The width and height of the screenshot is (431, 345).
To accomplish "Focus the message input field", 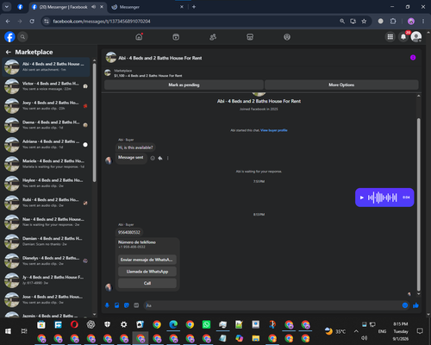I will point(273,305).
